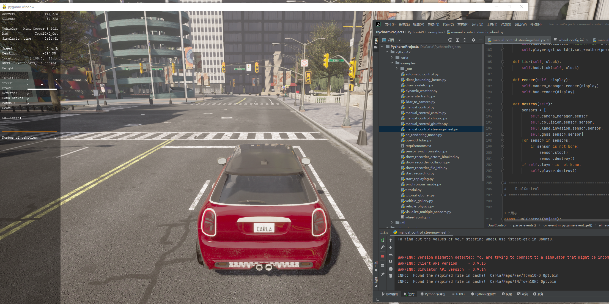The height and width of the screenshot is (304, 609).
Task: Open the 运行(U) menu
Action: 477,24
